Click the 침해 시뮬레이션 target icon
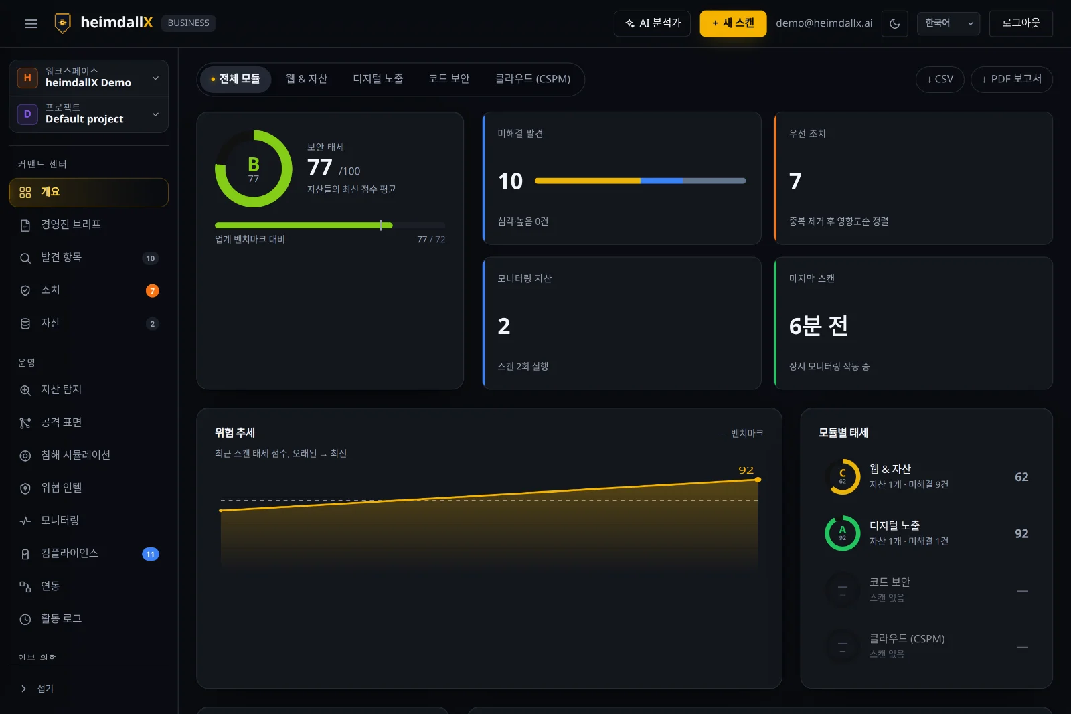1071x714 pixels. point(25,456)
